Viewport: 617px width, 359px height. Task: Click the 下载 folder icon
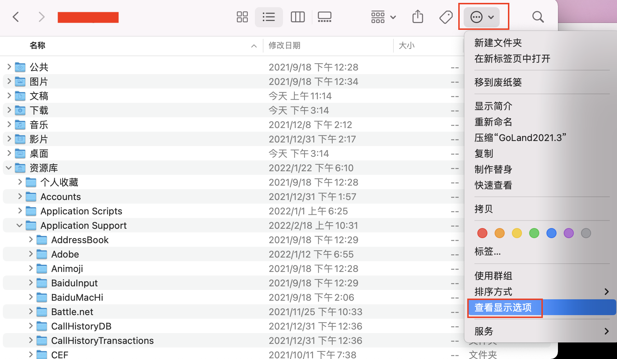click(x=20, y=110)
